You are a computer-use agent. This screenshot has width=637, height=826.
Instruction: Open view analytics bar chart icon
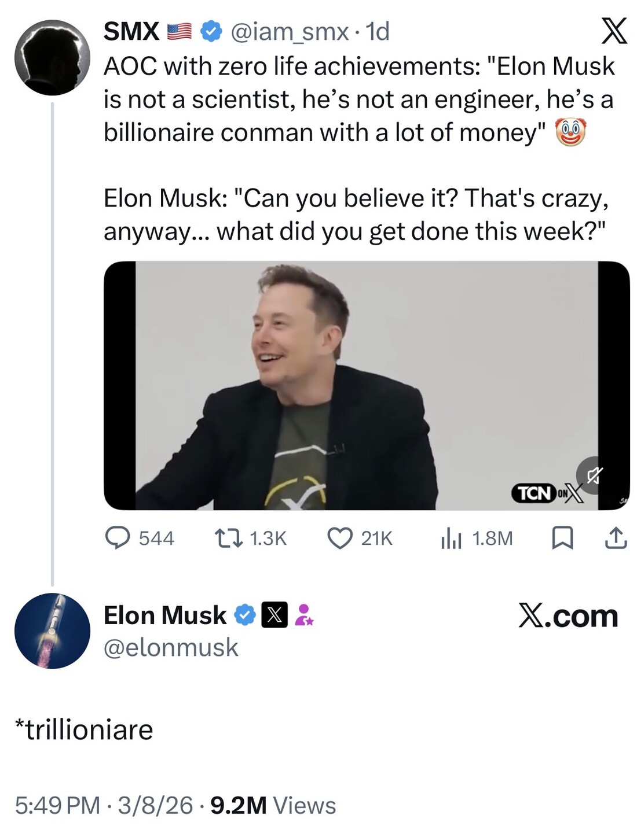tap(451, 538)
